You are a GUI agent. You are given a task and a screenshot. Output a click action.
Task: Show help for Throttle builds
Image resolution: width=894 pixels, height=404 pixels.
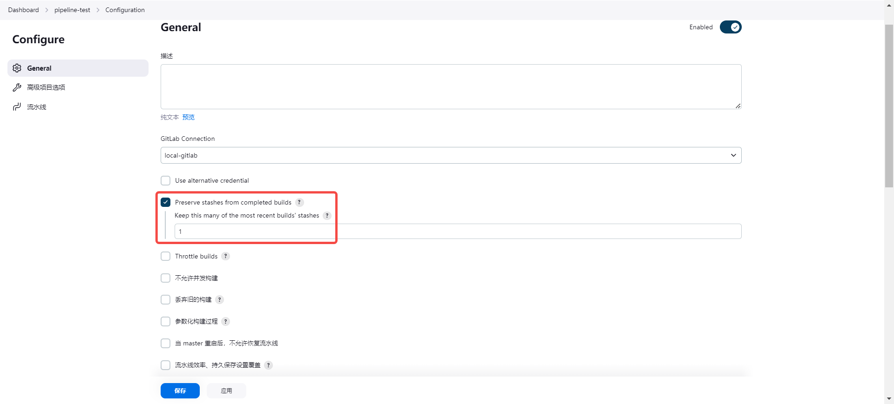(225, 256)
